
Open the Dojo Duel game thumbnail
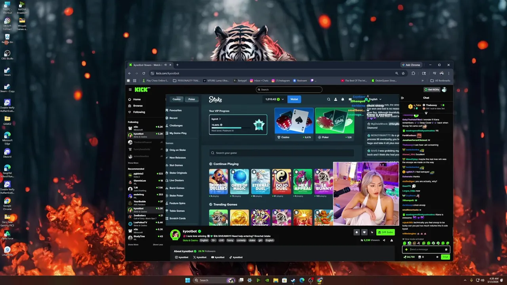coord(282,182)
